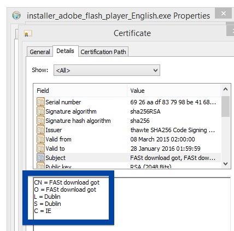This screenshot has width=234, height=231.
Task: Click the Valid from field icon
Action: pyautogui.click(x=40, y=139)
